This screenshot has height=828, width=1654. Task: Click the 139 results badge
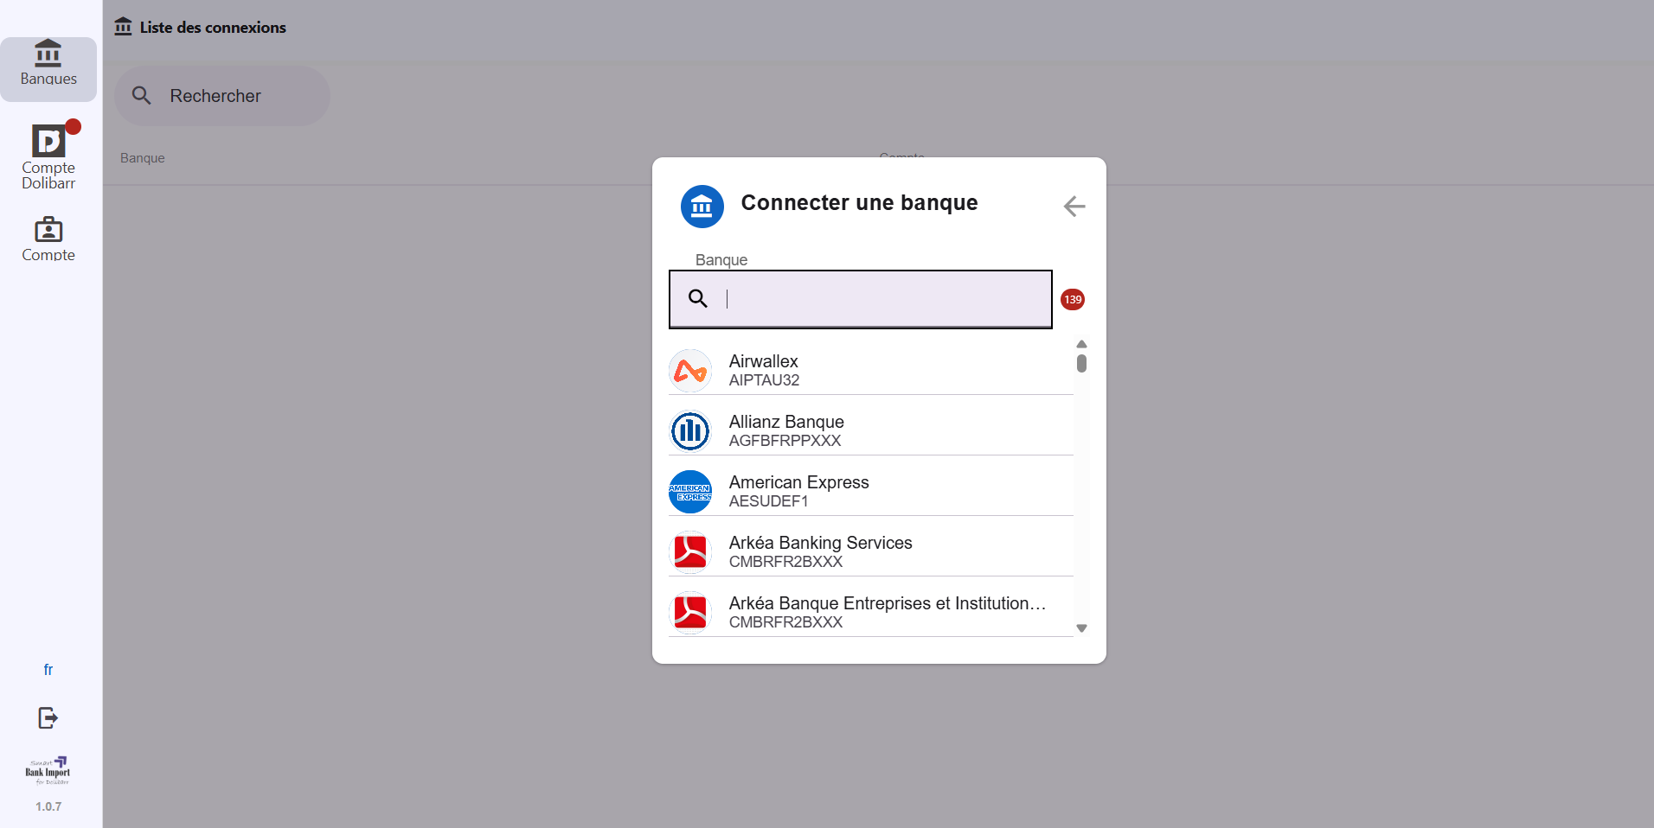(x=1072, y=299)
